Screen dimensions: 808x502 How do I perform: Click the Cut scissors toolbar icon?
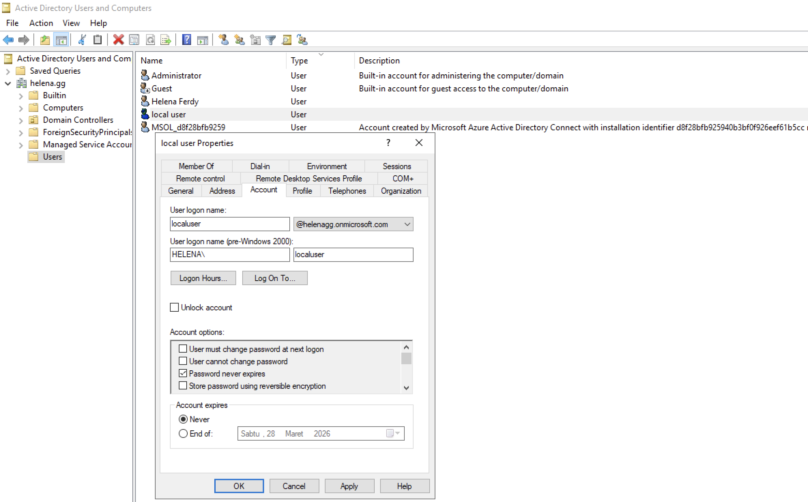click(x=82, y=40)
